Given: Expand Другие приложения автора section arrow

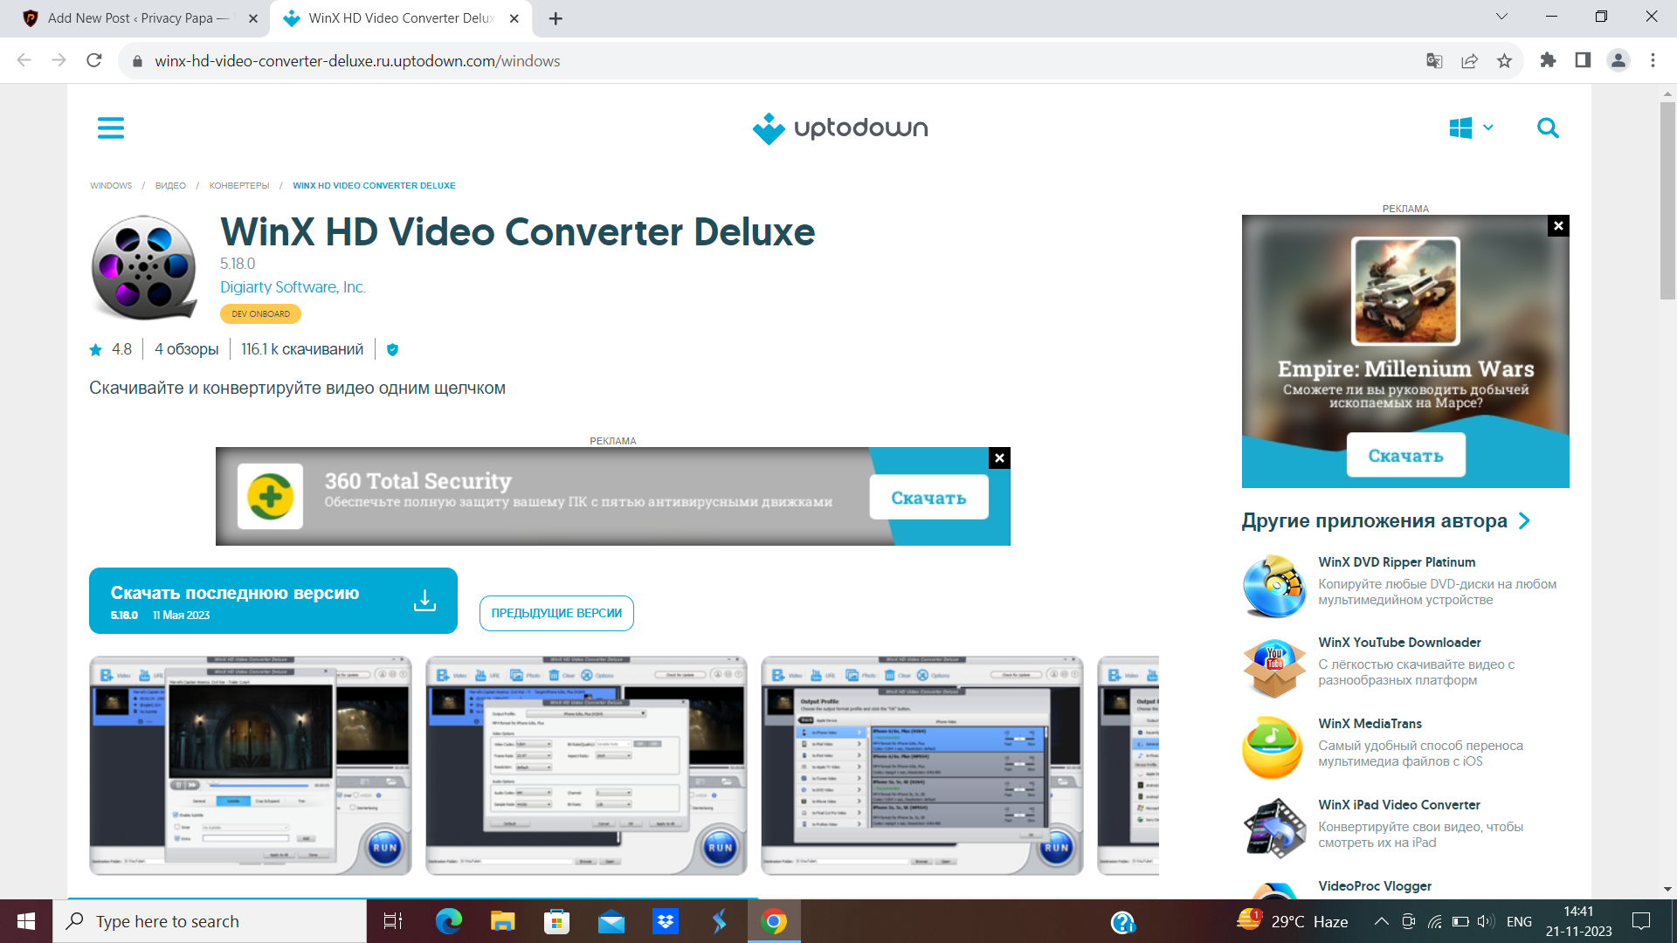Looking at the screenshot, I should point(1524,521).
